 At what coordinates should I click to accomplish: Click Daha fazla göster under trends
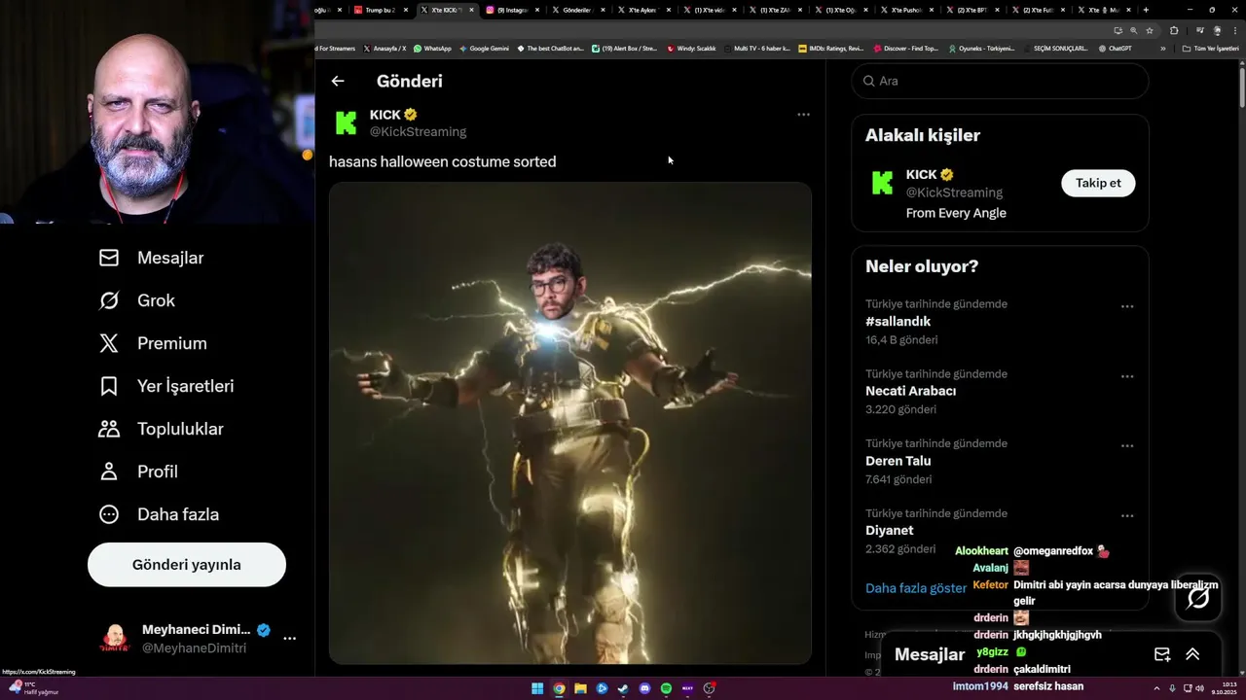pos(915,588)
